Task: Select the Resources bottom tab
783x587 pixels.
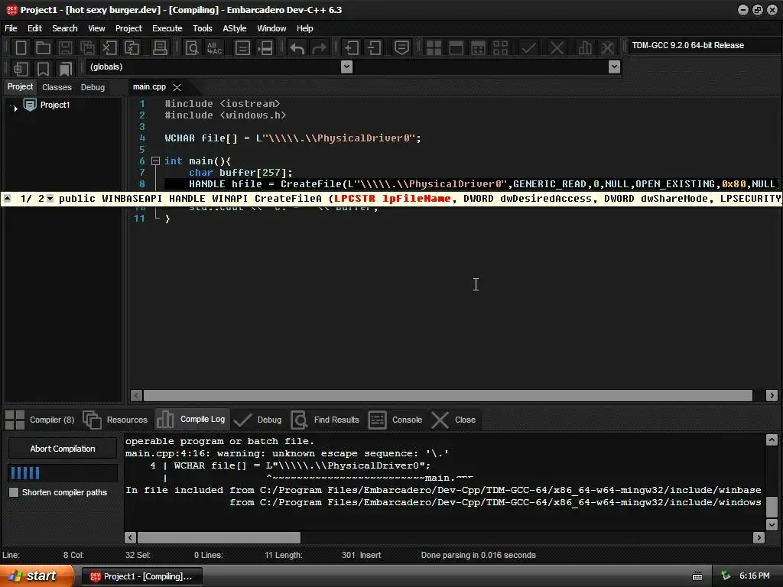Action: [115, 420]
